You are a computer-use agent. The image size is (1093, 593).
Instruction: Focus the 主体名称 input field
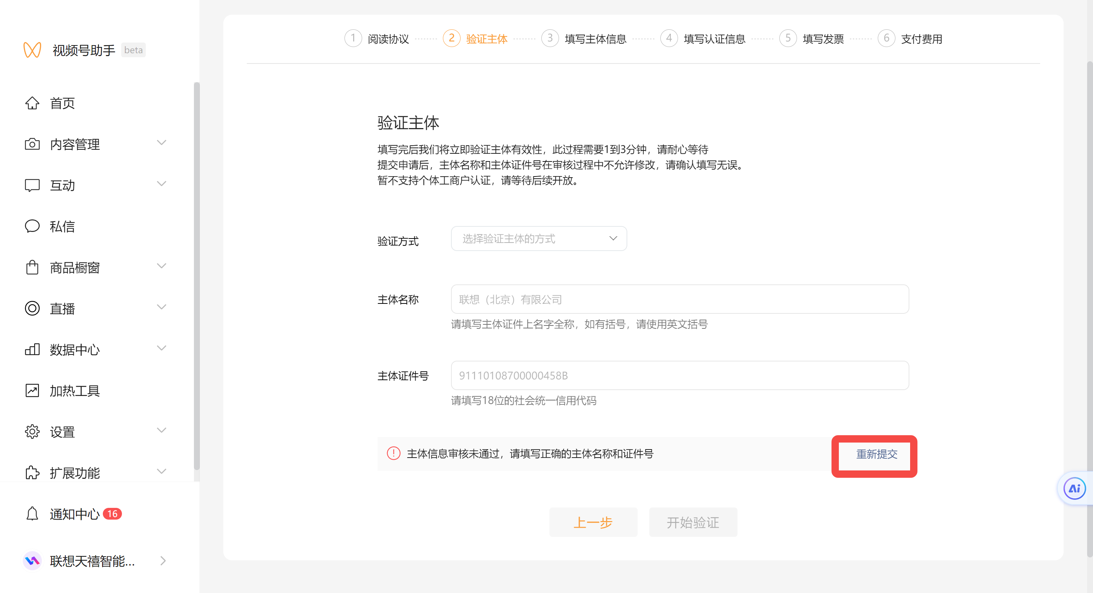click(679, 299)
